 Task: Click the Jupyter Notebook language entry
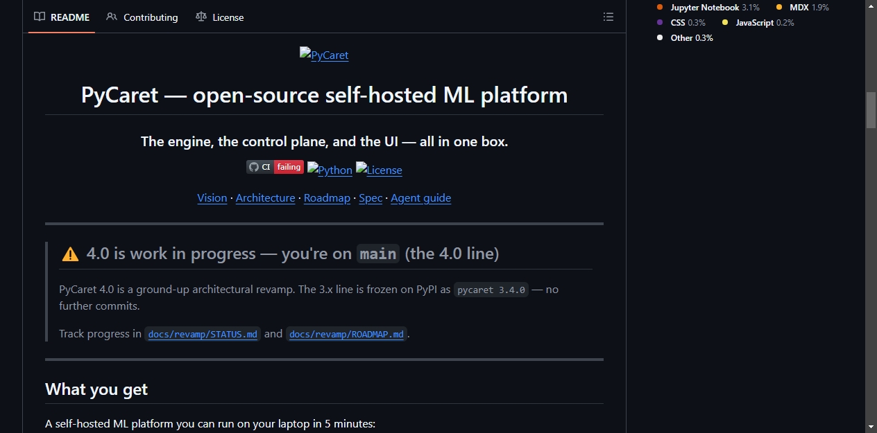pyautogui.click(x=708, y=8)
